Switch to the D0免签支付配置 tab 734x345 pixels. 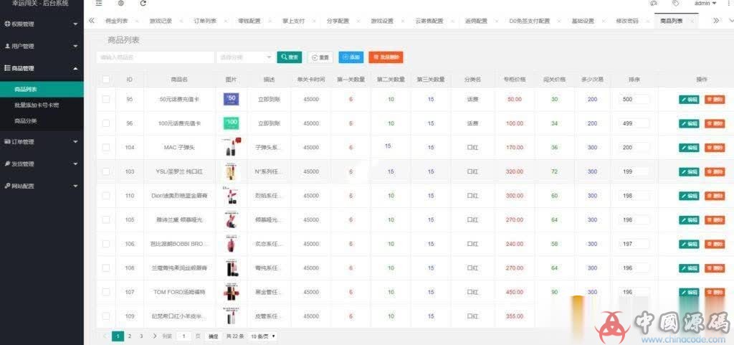click(530, 21)
